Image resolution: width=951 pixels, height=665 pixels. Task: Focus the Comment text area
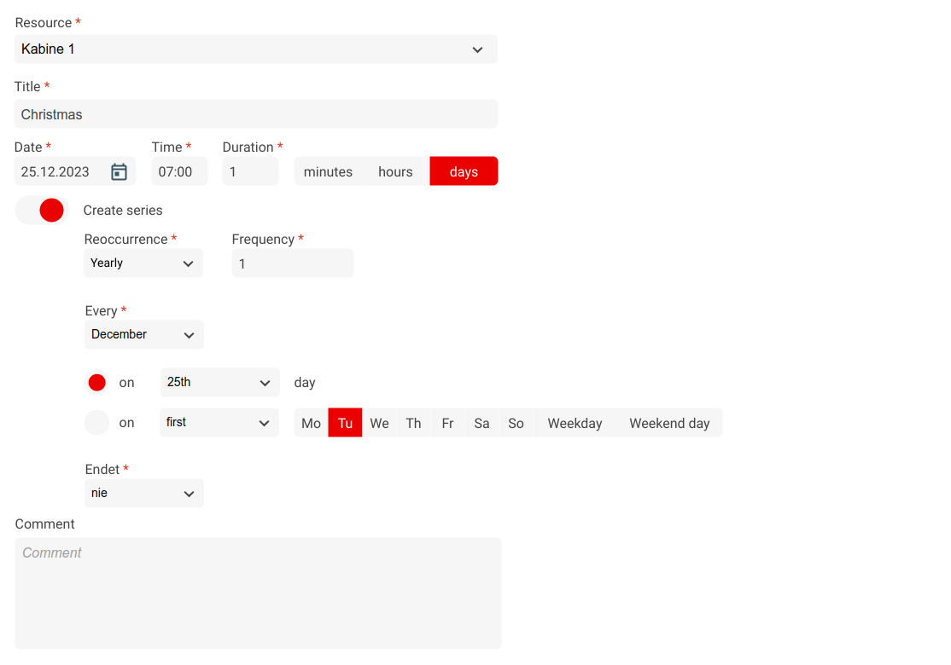tap(258, 593)
